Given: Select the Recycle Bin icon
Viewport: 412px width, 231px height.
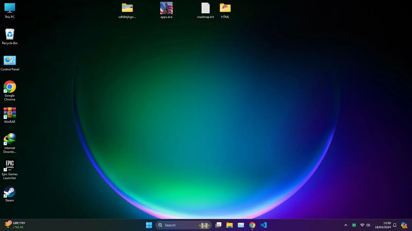Looking at the screenshot, I should (x=10, y=37).
